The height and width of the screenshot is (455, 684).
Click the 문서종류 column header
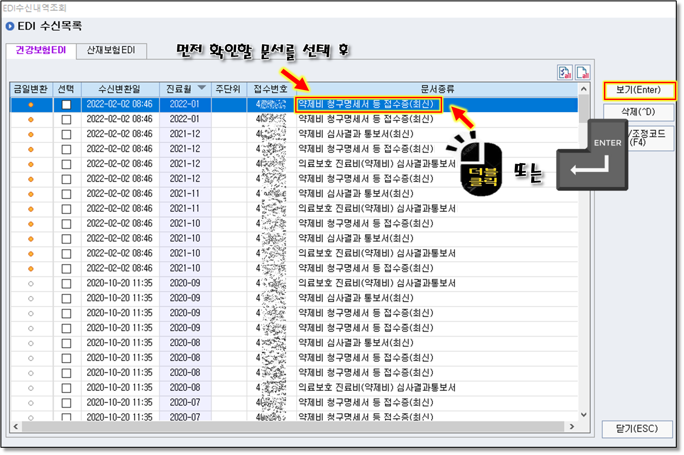point(437,89)
